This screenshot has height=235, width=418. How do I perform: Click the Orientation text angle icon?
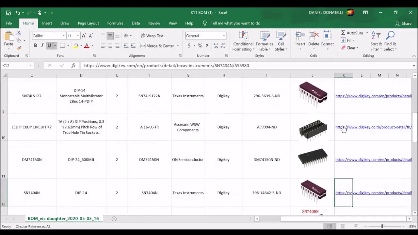point(126,36)
